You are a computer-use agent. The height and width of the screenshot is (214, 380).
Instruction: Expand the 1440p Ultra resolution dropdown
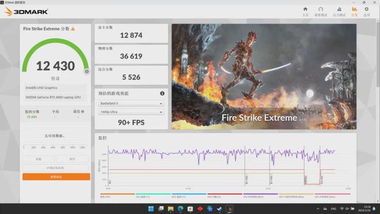[x=131, y=112]
